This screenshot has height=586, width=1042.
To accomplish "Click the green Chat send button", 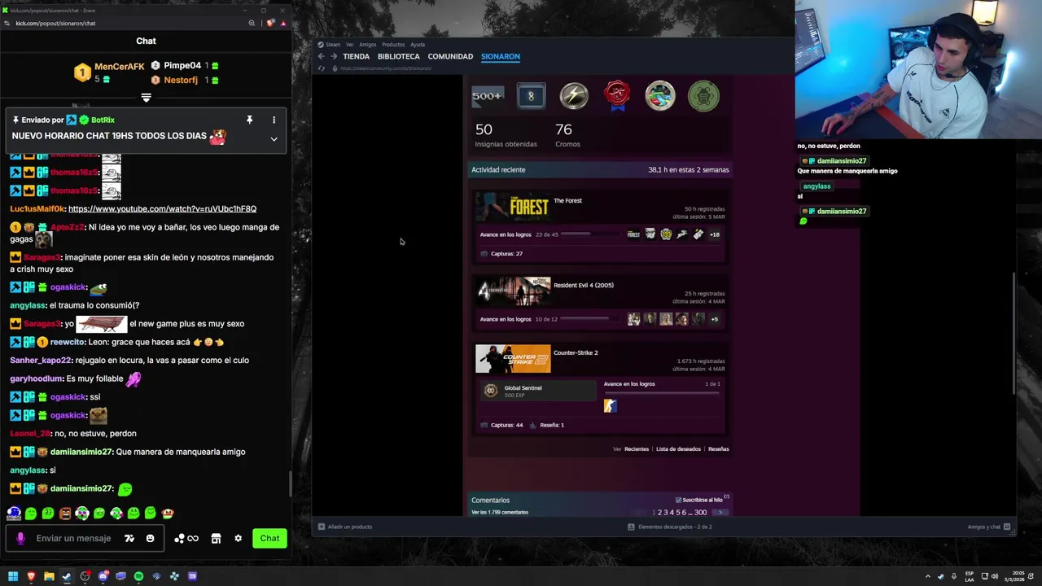I will tap(269, 538).
